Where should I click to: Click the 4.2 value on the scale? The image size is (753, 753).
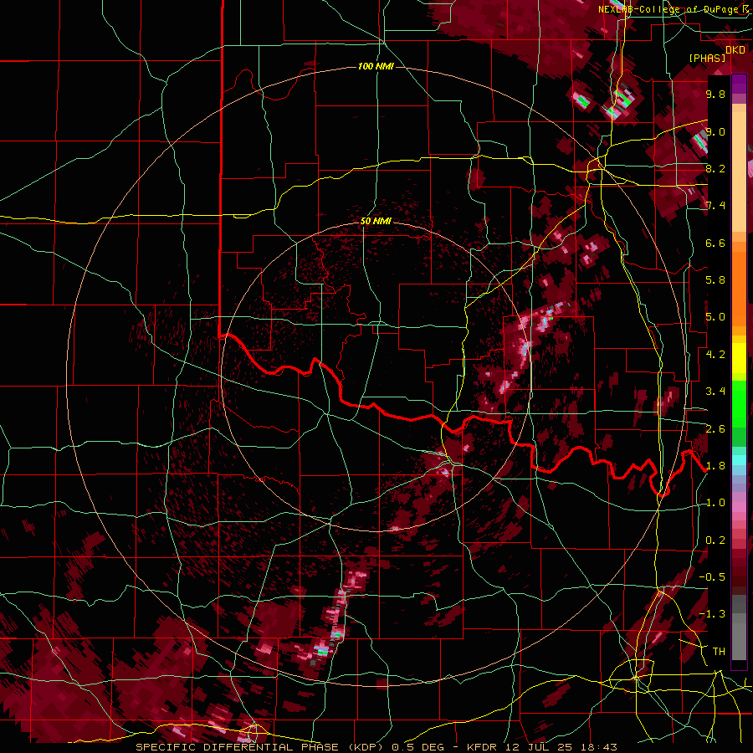(715, 355)
